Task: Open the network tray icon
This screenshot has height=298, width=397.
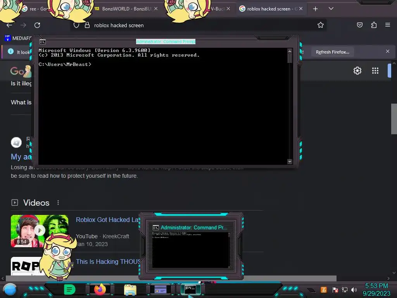Action: pos(345,289)
